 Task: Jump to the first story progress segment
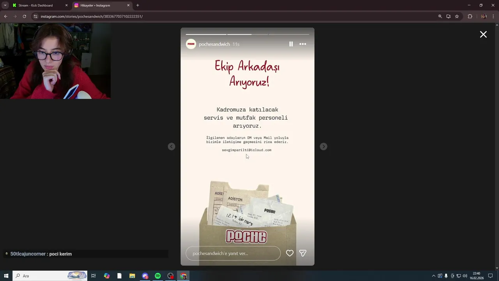tap(206, 34)
